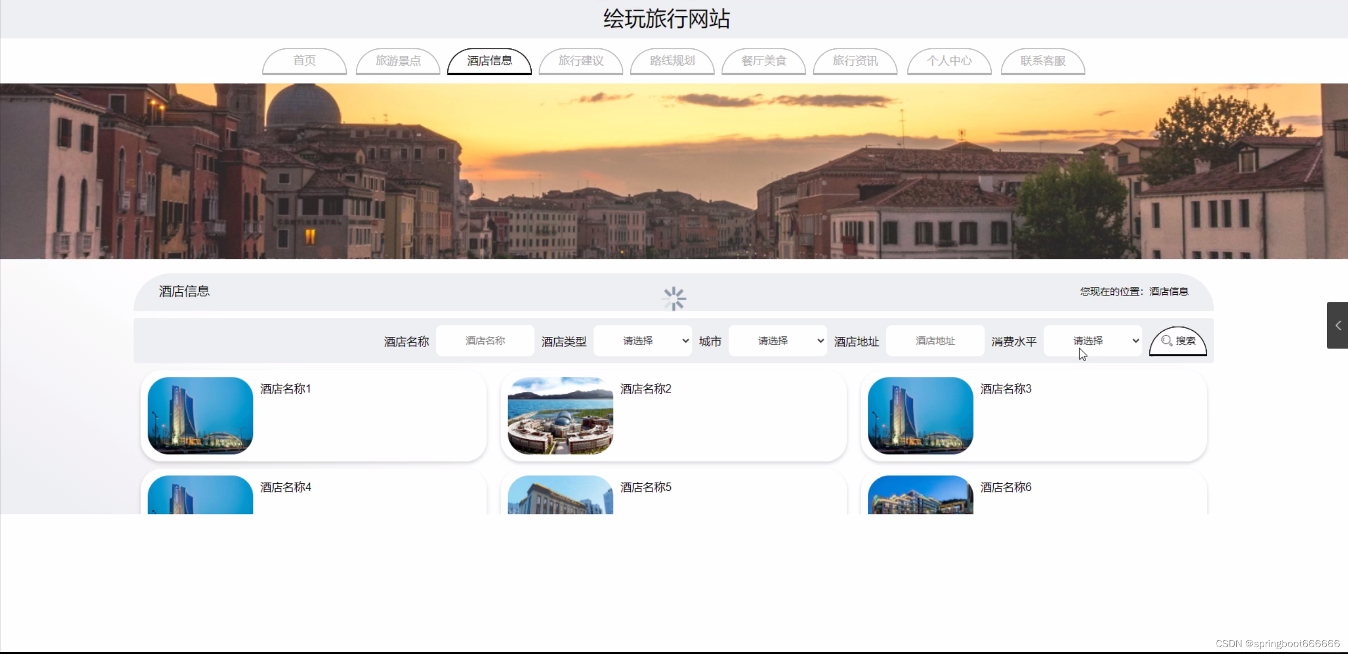1348x654 pixels.
Task: Click the 联系客服 tab
Action: [1043, 61]
